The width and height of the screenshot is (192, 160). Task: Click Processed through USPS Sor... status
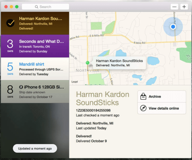point(41,69)
